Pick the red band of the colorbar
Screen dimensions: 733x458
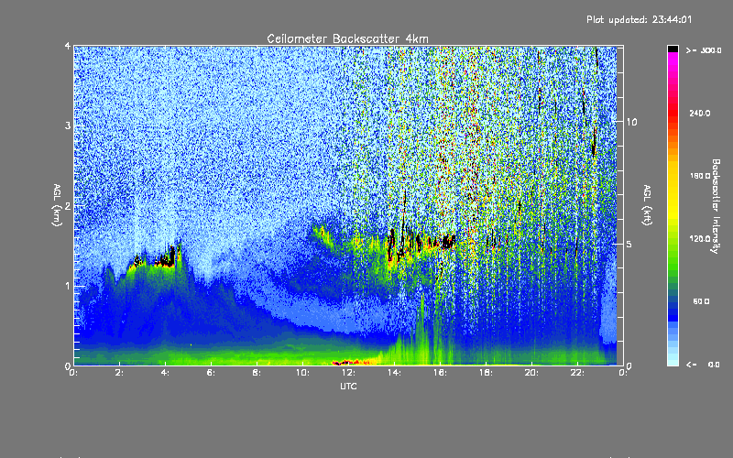click(673, 112)
